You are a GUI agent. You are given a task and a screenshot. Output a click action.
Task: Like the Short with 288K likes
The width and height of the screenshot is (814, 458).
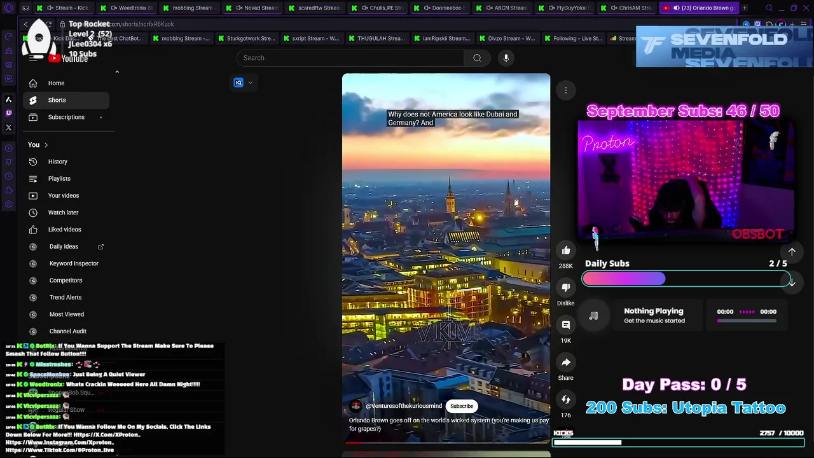click(x=566, y=250)
